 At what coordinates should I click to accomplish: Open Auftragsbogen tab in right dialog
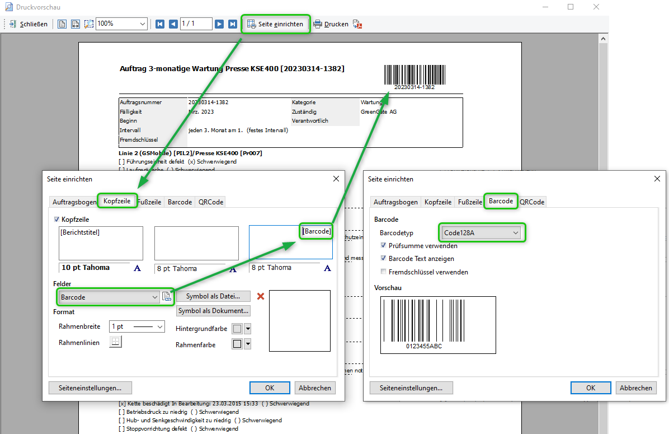click(x=395, y=202)
